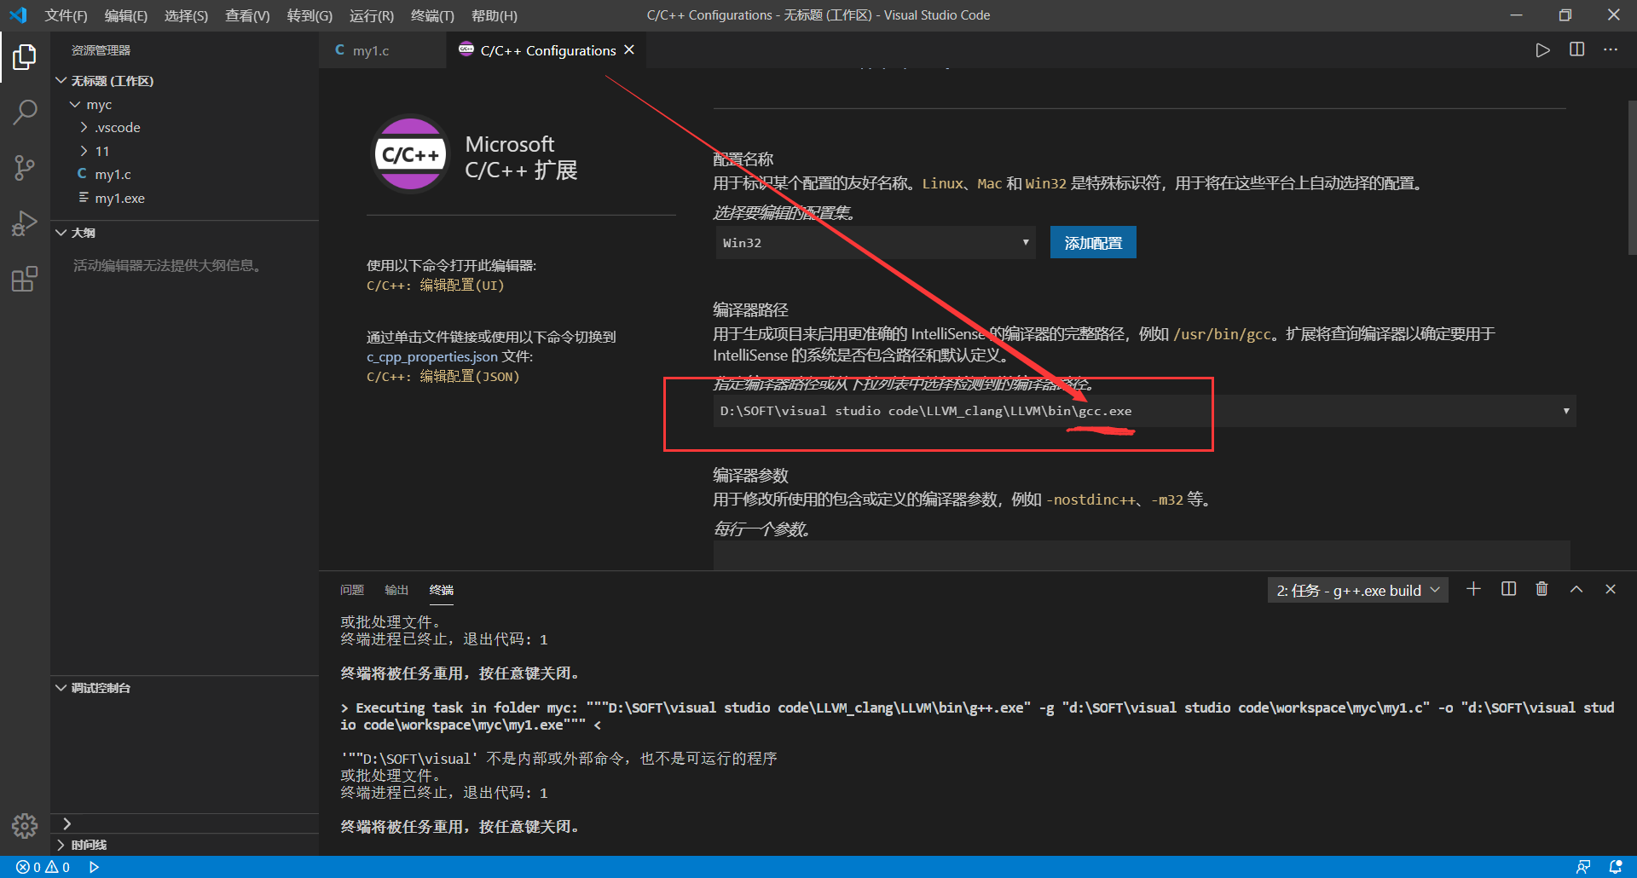Screen dimensions: 1637x878
Task: Click the Run play icon top right
Action: 1542,49
